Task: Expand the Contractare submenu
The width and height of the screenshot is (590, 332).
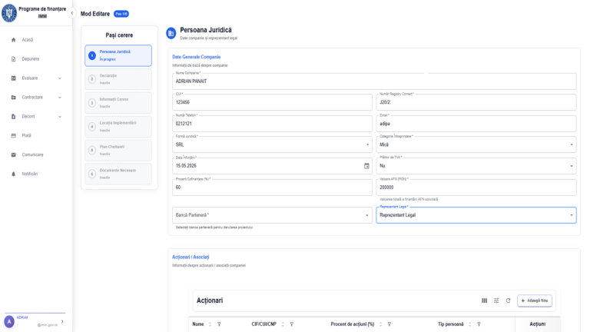Action: [60, 98]
